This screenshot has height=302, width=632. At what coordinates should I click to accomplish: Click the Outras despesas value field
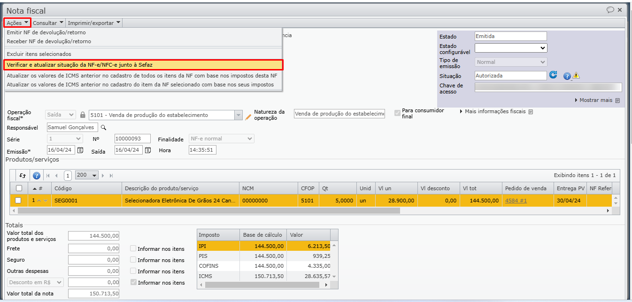(x=94, y=271)
